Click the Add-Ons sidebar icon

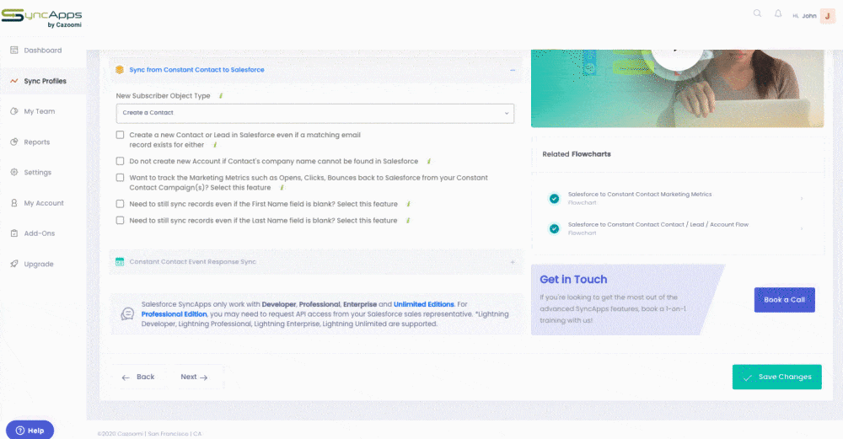(14, 233)
